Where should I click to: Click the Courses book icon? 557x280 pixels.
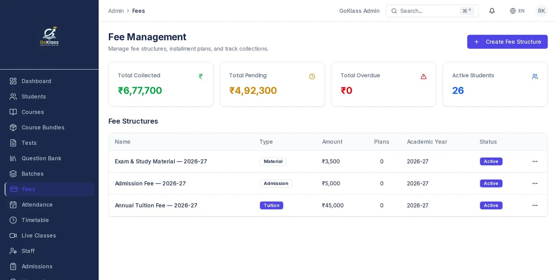13,112
